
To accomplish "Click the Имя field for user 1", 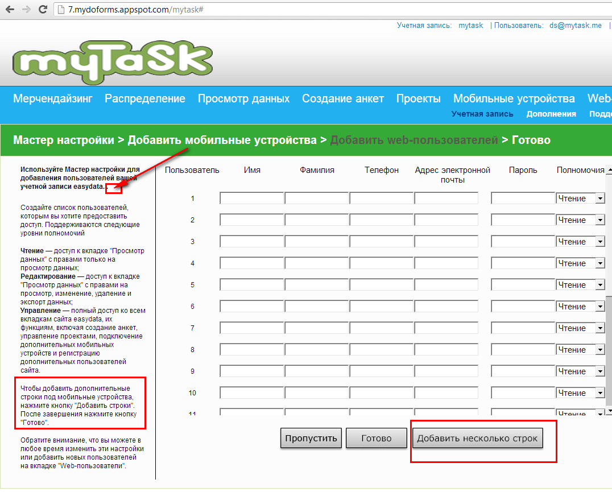I will pyautogui.click(x=251, y=199).
